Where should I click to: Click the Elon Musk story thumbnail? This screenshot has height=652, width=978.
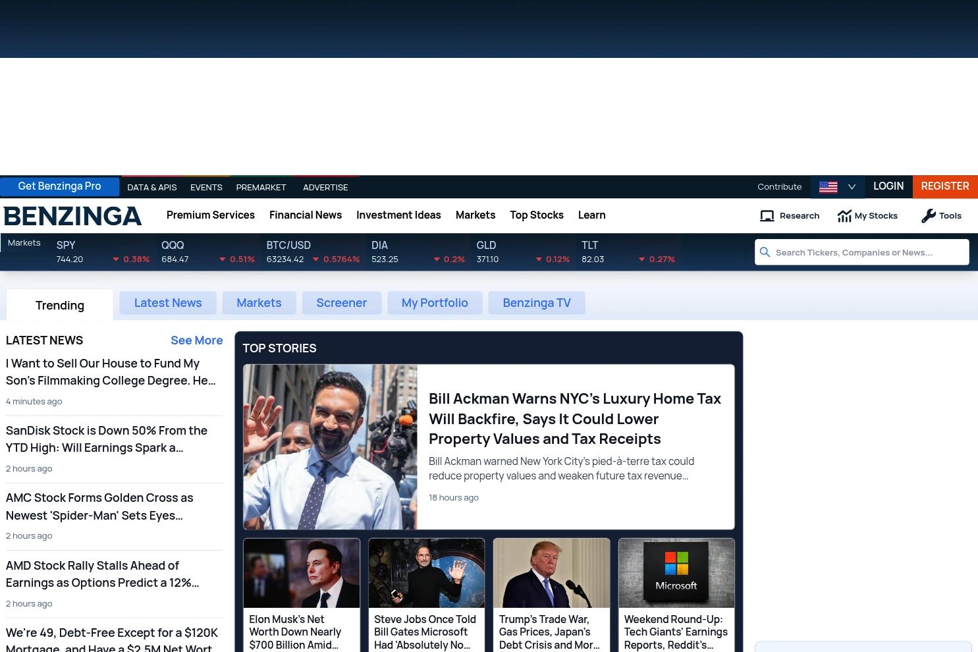click(302, 573)
